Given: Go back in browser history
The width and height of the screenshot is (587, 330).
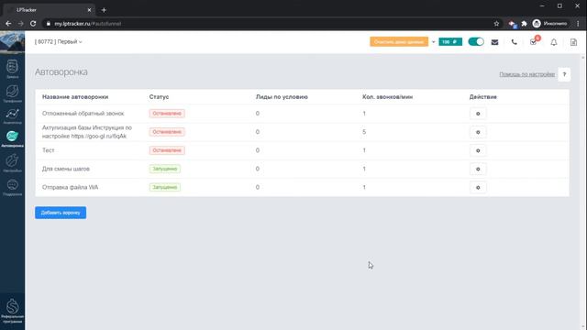Looking at the screenshot, I should pyautogui.click(x=8, y=24).
